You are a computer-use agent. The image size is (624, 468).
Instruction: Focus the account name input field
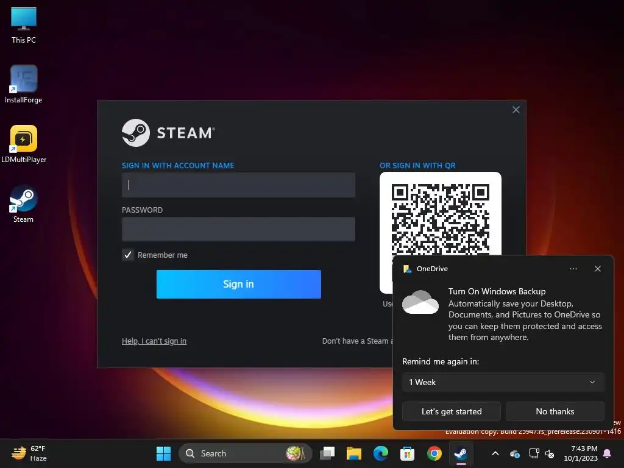(x=238, y=185)
